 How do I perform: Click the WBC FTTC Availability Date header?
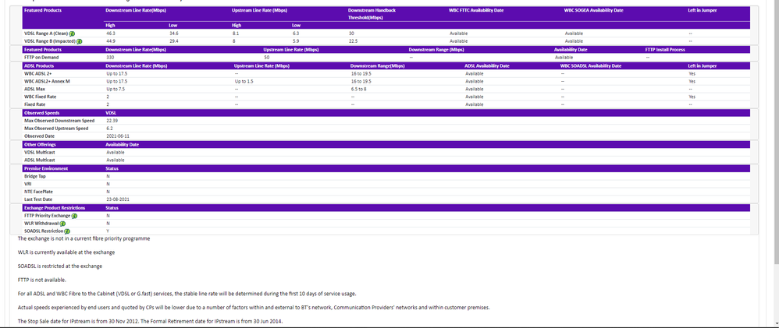click(476, 11)
